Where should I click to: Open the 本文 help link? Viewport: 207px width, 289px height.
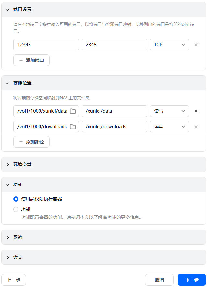coord(85,217)
